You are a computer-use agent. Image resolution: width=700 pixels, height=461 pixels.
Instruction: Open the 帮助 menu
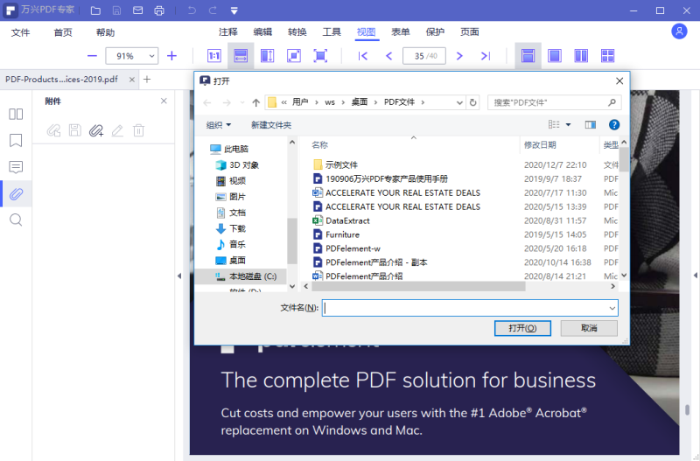tap(105, 32)
